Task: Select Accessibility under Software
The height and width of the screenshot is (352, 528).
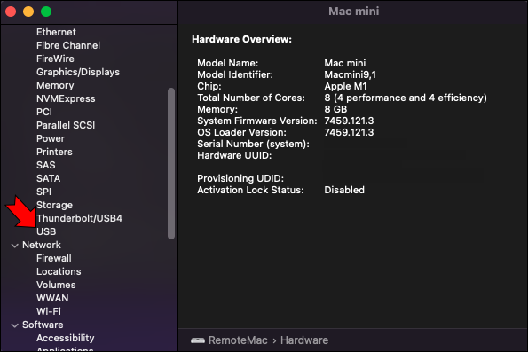Action: click(66, 338)
